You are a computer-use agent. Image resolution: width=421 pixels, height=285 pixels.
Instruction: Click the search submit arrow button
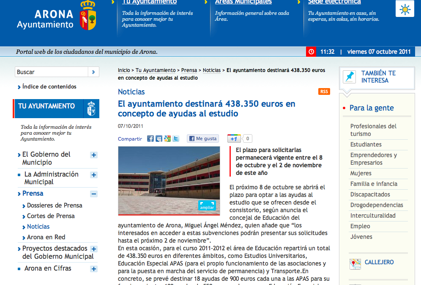(93, 72)
